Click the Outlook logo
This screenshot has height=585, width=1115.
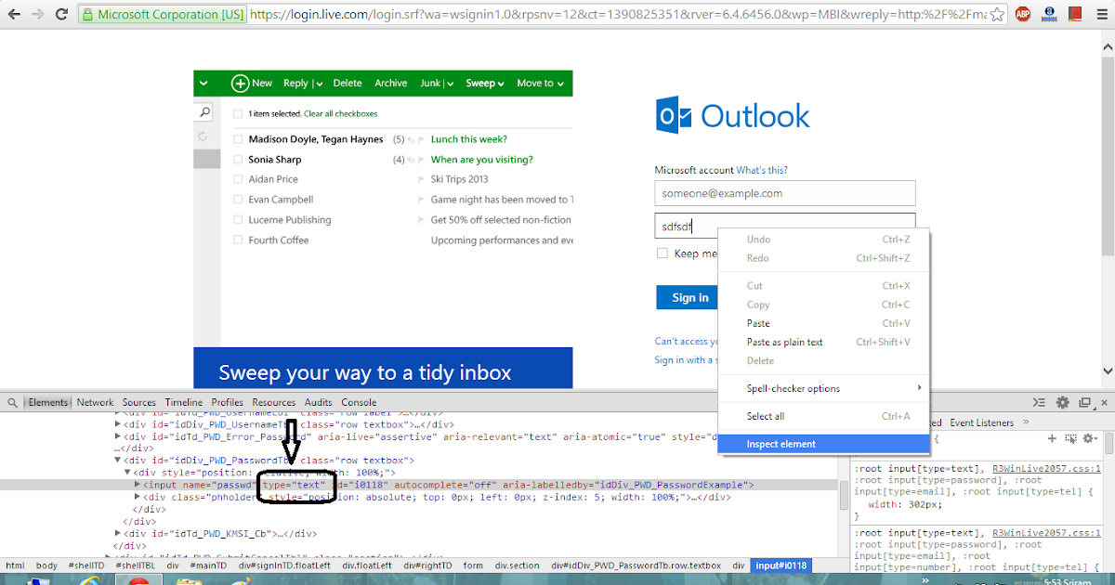[x=732, y=116]
